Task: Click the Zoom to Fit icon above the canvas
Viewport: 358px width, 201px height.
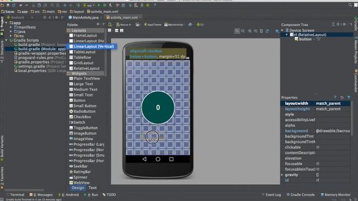Action: pyautogui.click(x=237, y=31)
